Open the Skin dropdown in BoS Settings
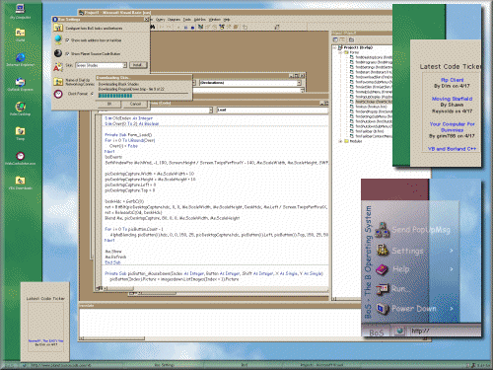 tap(125, 65)
